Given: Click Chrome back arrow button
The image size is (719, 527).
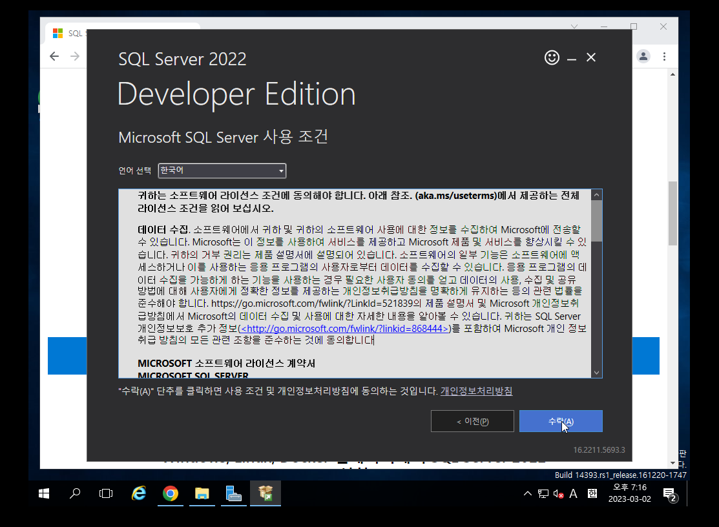Looking at the screenshot, I should [x=54, y=56].
